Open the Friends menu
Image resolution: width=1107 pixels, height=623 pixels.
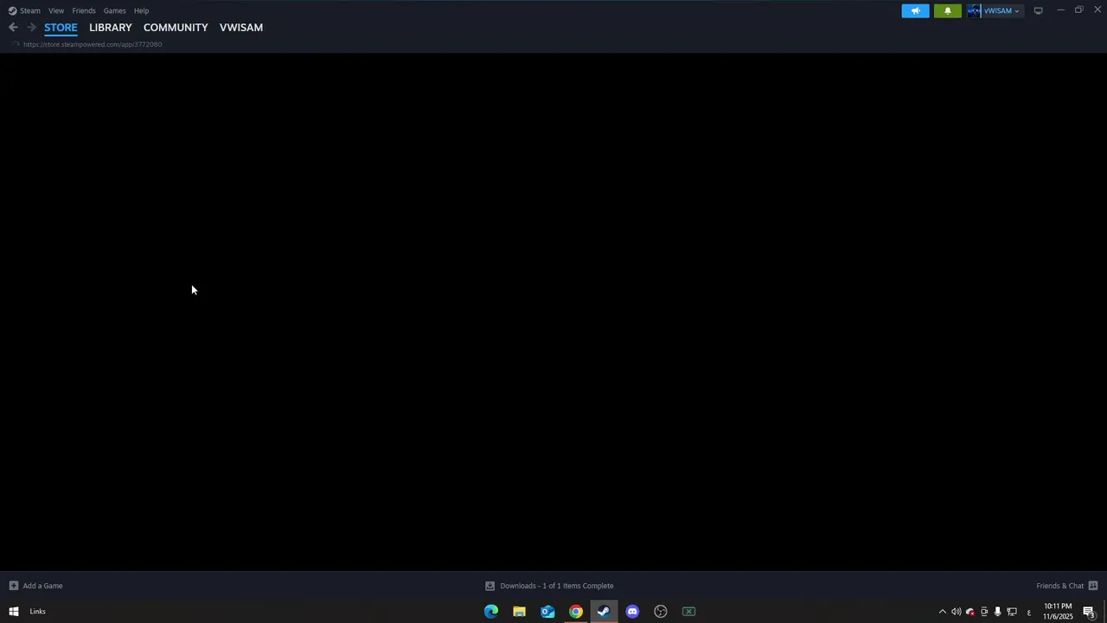click(x=84, y=10)
